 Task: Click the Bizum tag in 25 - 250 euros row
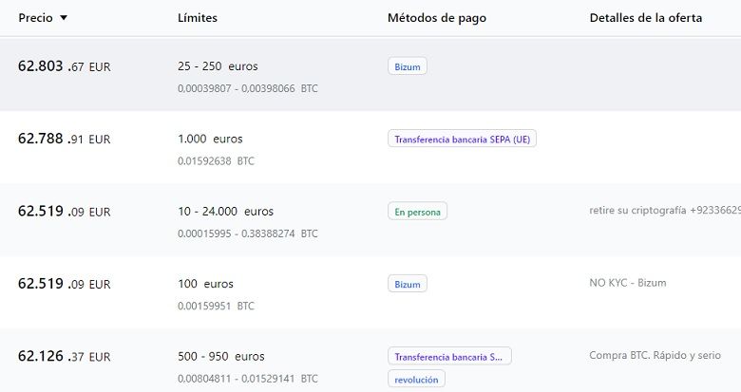coord(408,66)
